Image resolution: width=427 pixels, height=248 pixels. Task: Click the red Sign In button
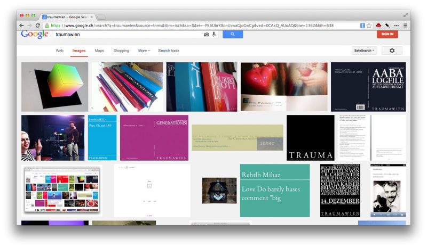(x=388, y=34)
